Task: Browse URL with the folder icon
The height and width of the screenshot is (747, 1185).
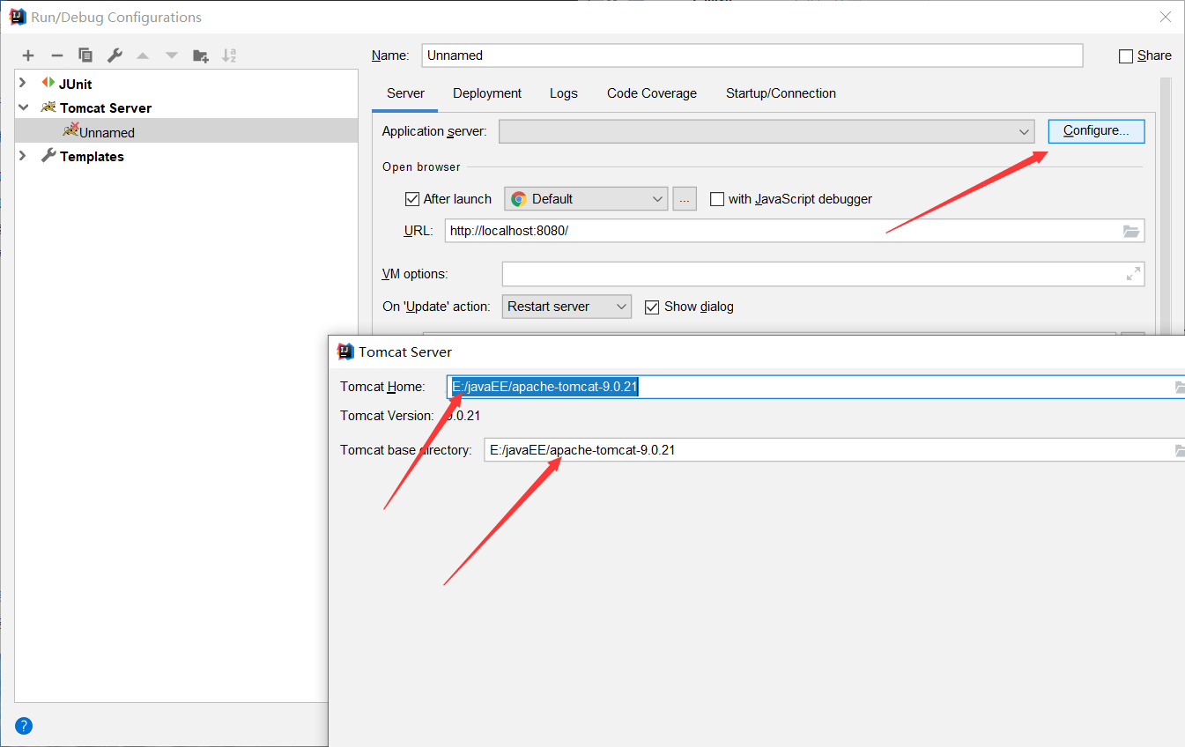Action: [x=1131, y=232]
